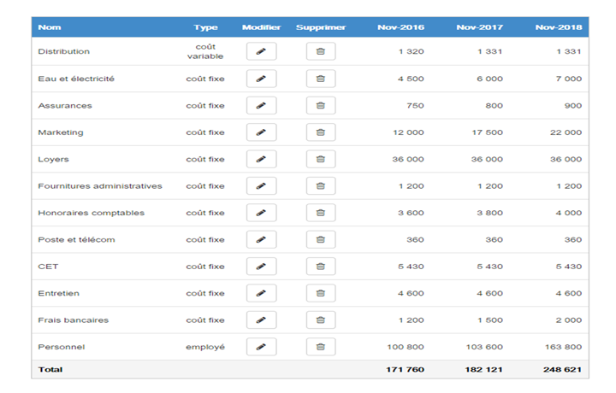Click the Marketing row name
The image size is (616, 393).
[61, 132]
